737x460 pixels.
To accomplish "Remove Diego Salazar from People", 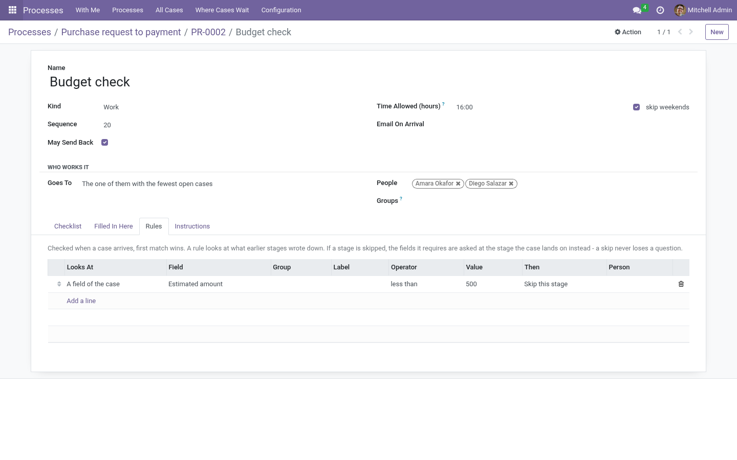I will pos(511,184).
